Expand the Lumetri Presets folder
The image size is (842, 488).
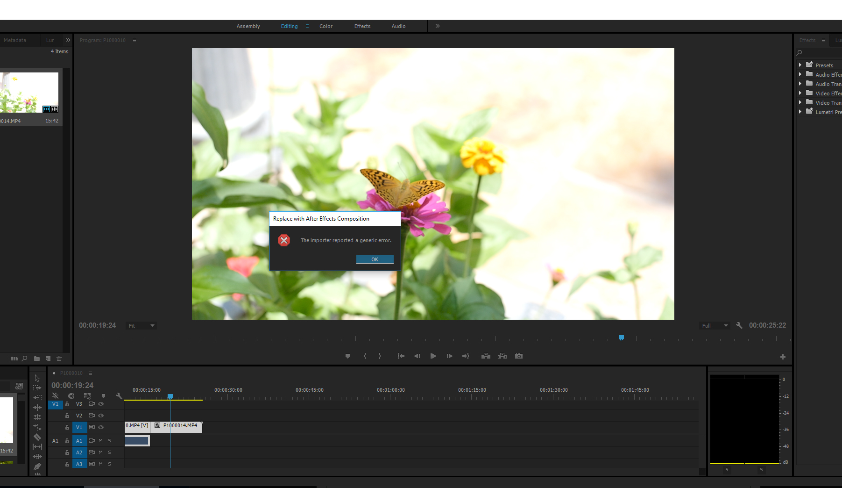coord(800,112)
